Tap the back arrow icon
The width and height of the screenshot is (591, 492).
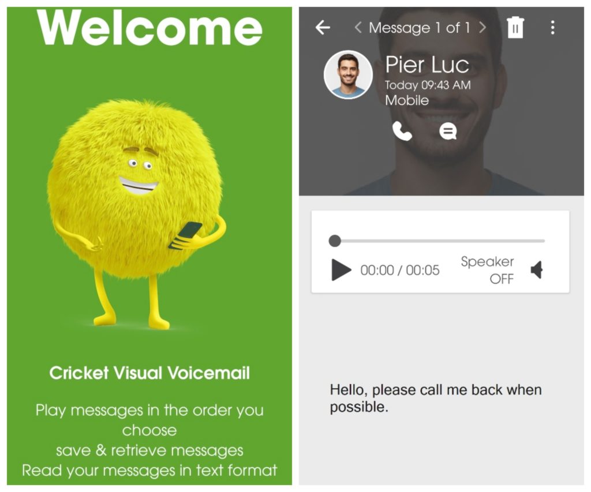(323, 28)
